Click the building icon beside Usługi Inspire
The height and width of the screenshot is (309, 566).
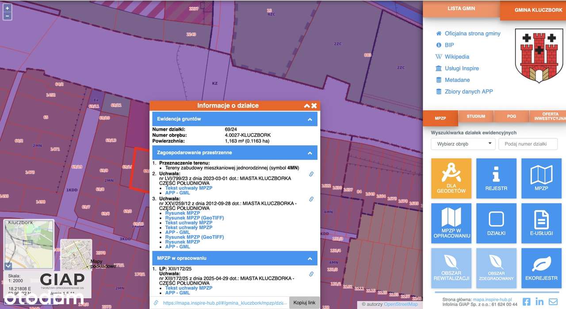(439, 69)
